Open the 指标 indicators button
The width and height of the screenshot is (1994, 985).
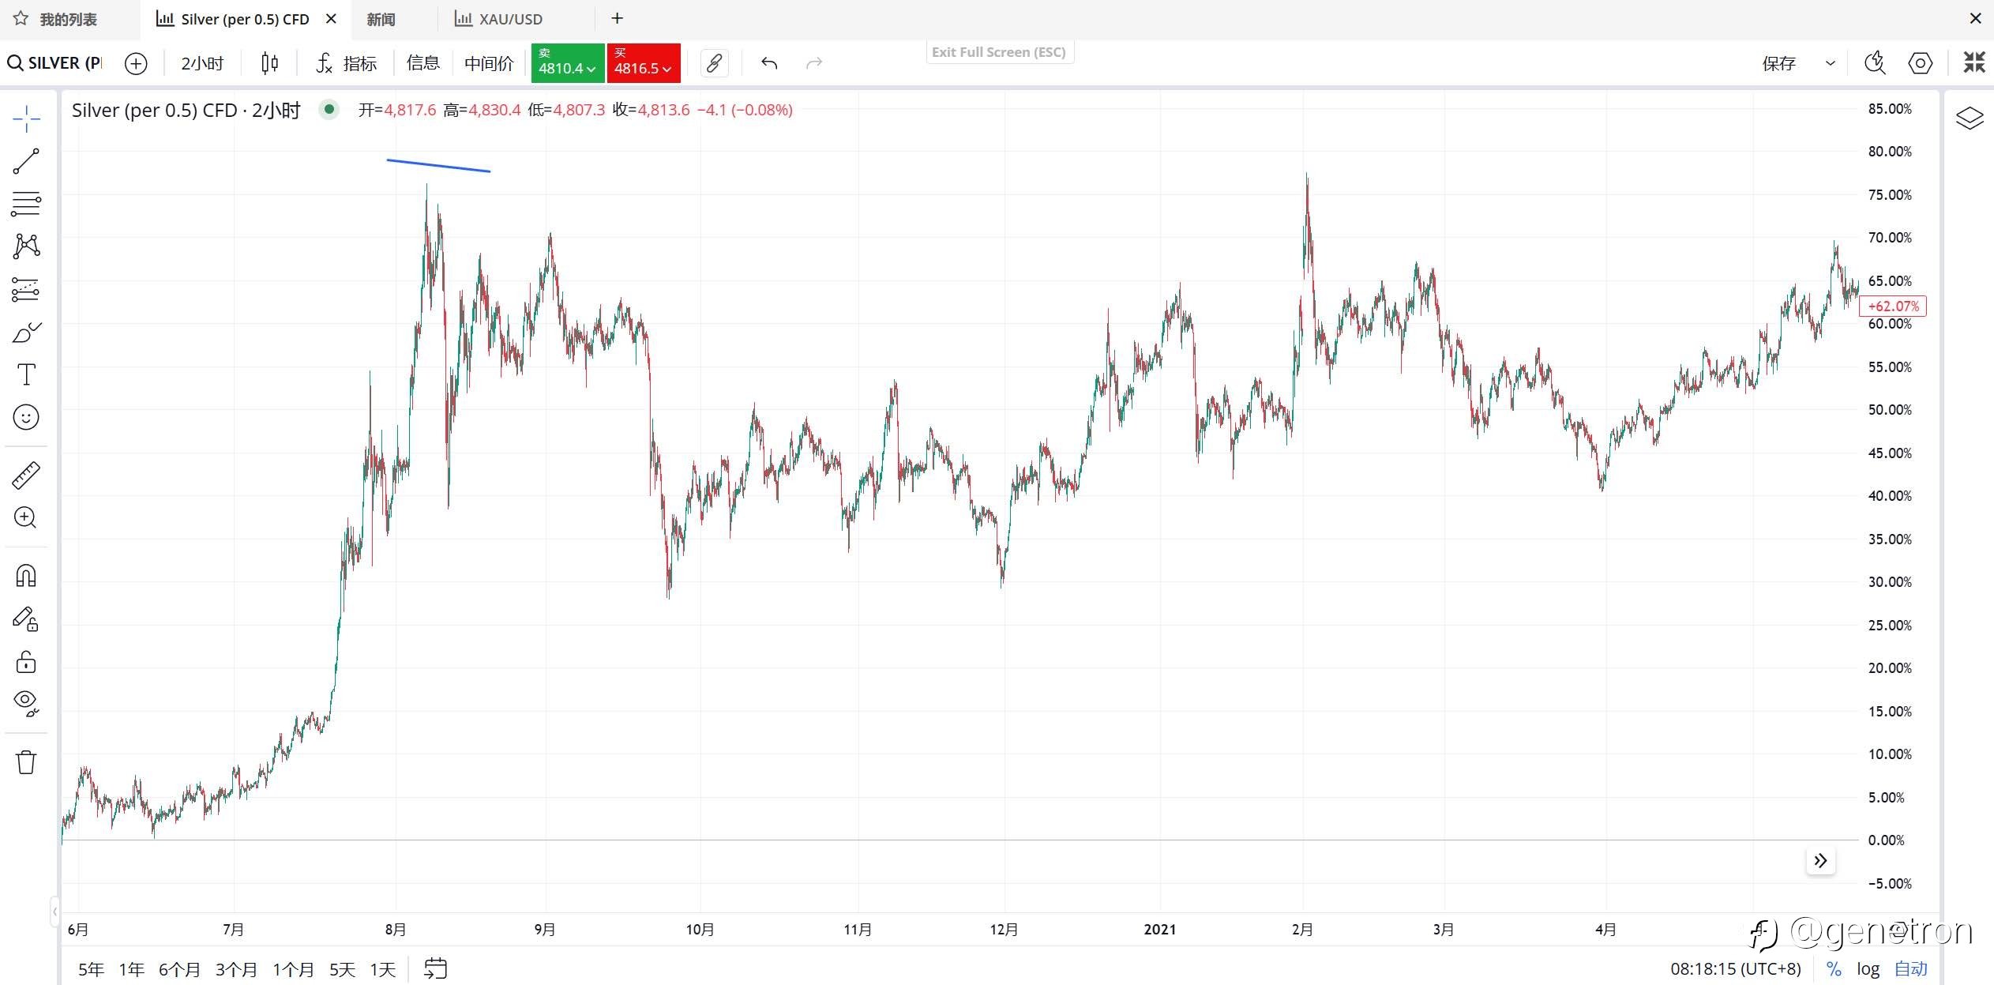(347, 63)
